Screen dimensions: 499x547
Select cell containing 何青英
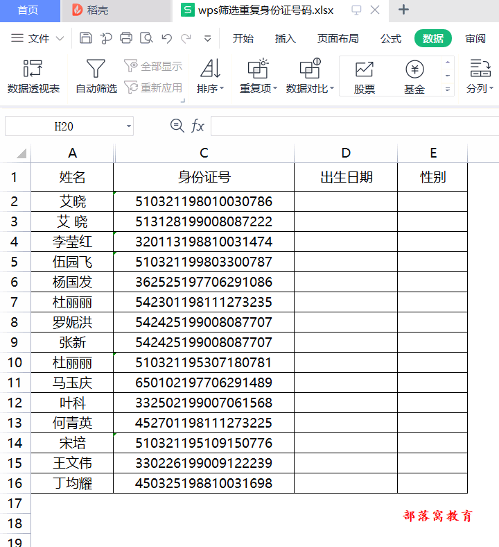(72, 423)
